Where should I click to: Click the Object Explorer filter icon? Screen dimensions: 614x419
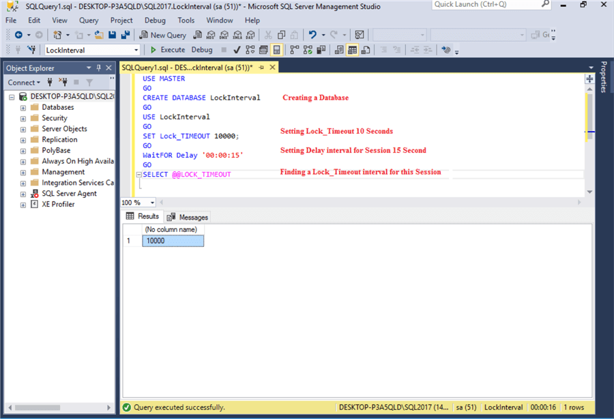point(89,82)
